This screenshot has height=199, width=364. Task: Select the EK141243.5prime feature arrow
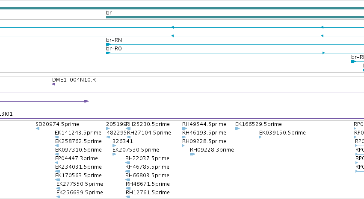[56, 137]
